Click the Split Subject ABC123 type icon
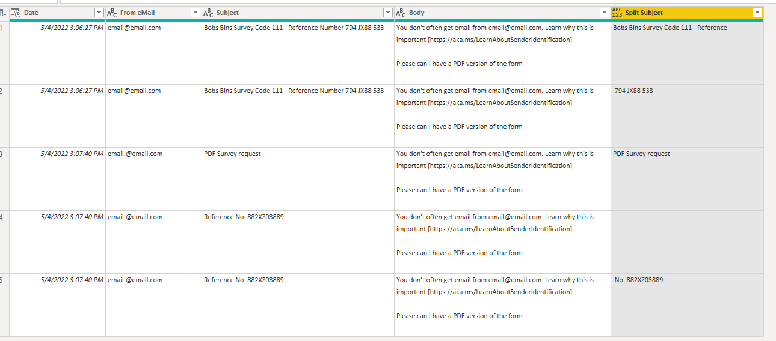The width and height of the screenshot is (776, 341). pos(617,13)
